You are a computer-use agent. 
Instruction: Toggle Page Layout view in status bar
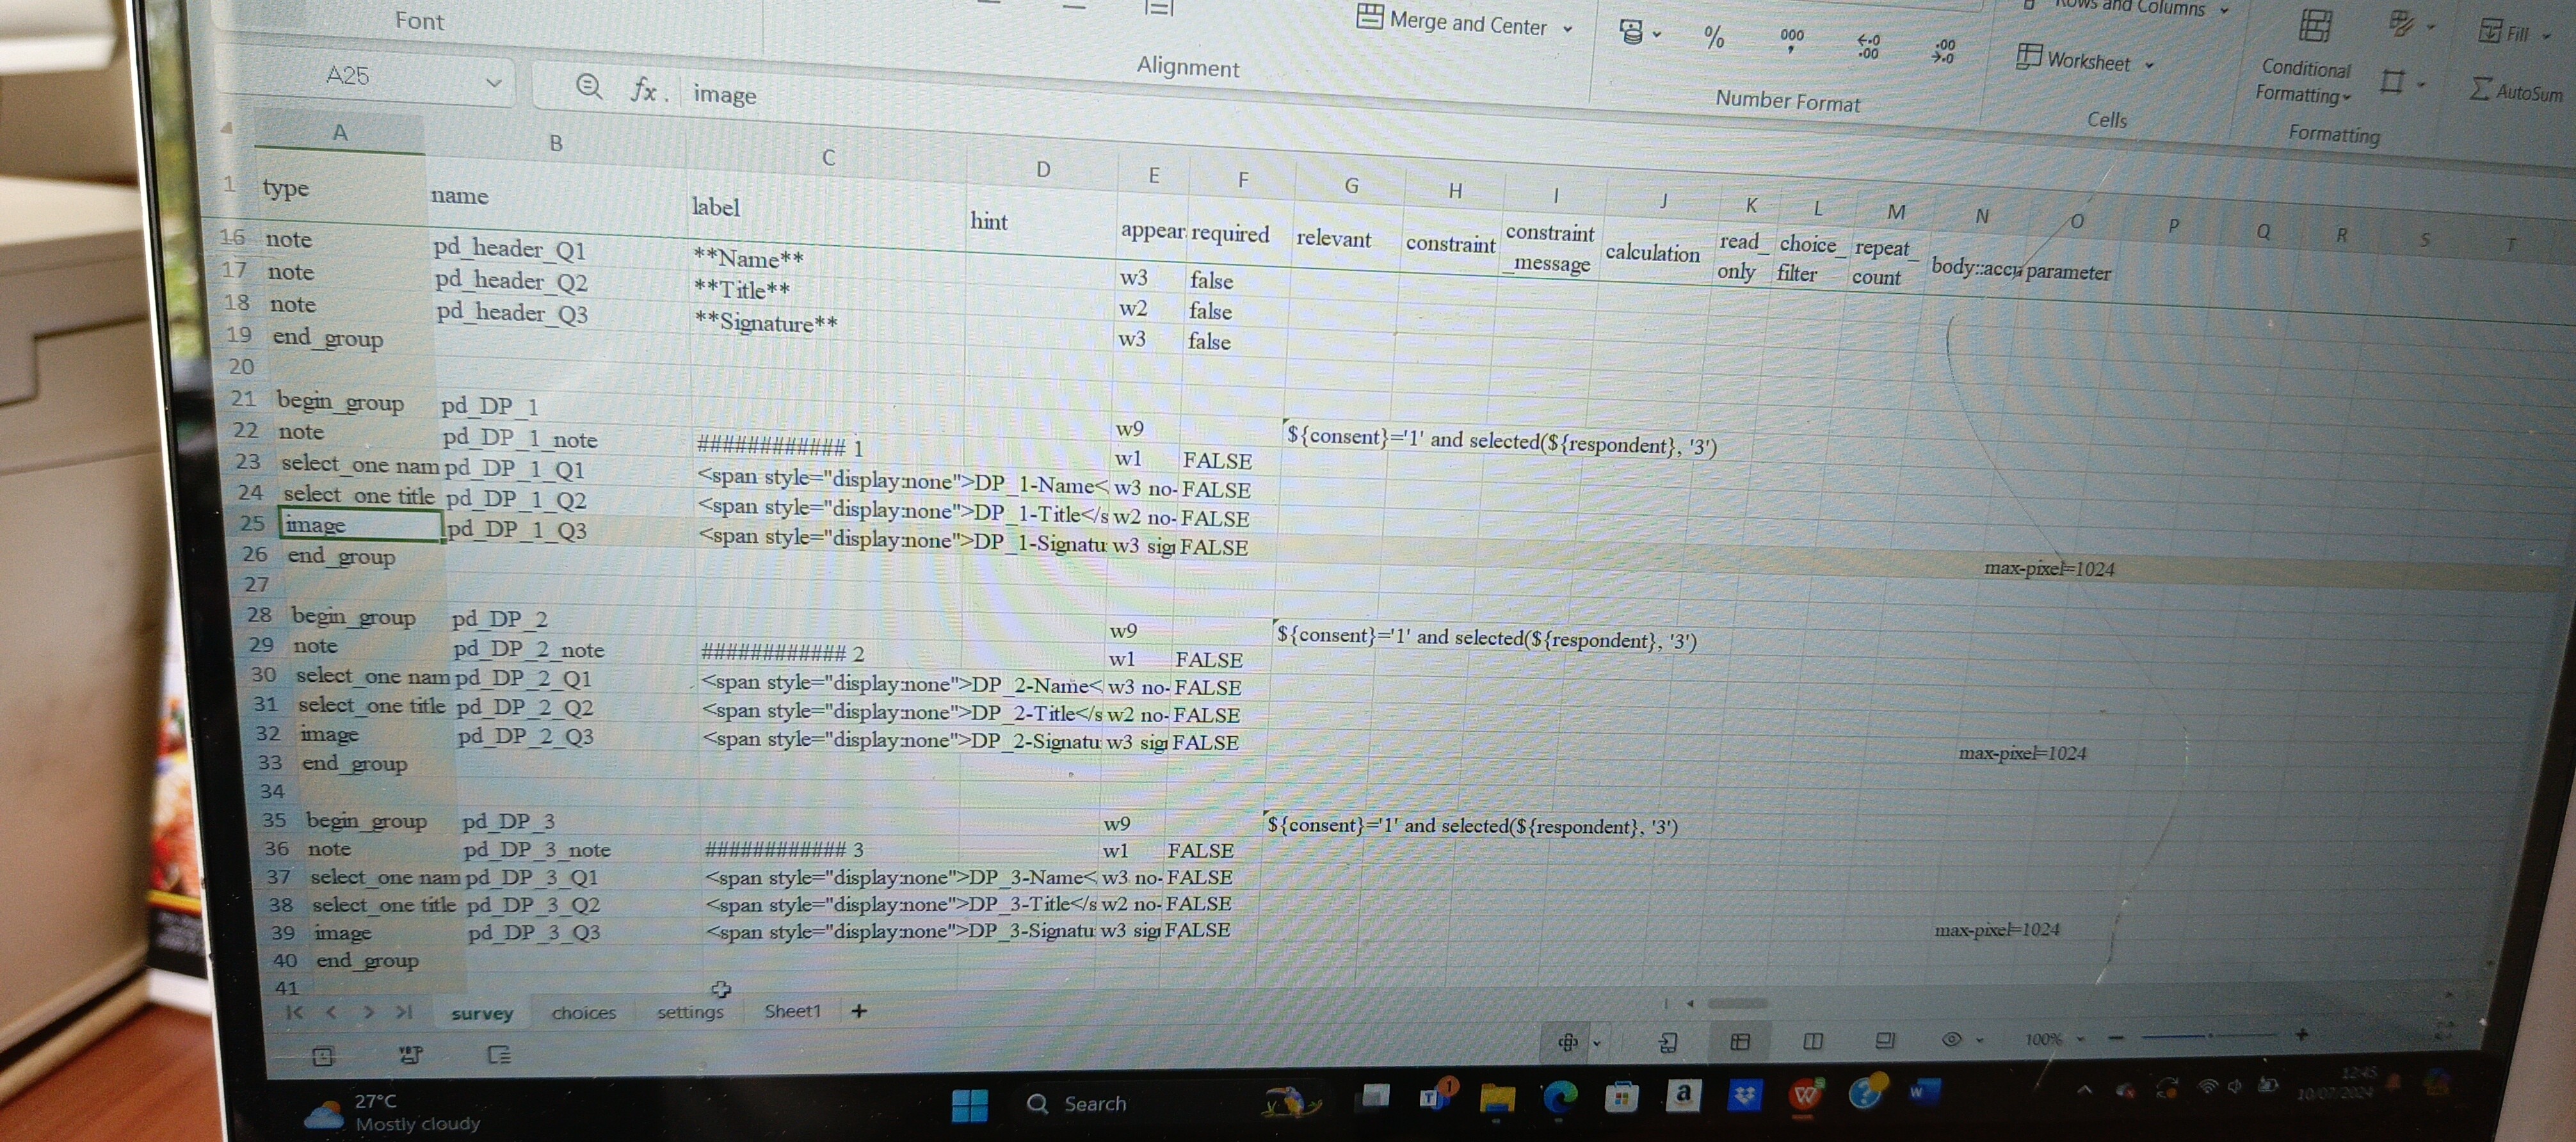pos(1813,1042)
